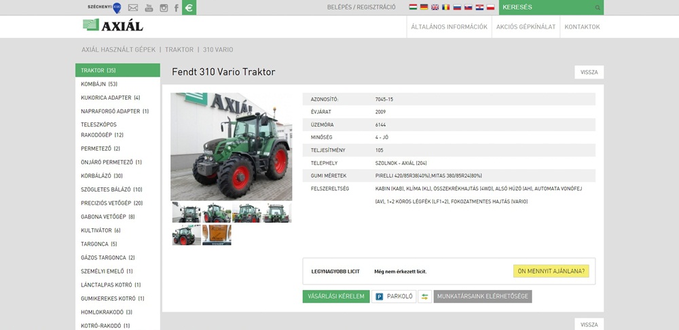
Task: Click the bottom VISSZA back button
Action: point(589,325)
